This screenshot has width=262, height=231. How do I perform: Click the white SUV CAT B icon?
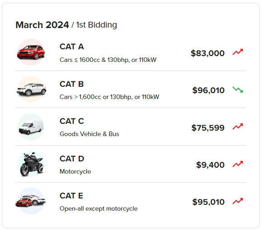[x=31, y=90]
